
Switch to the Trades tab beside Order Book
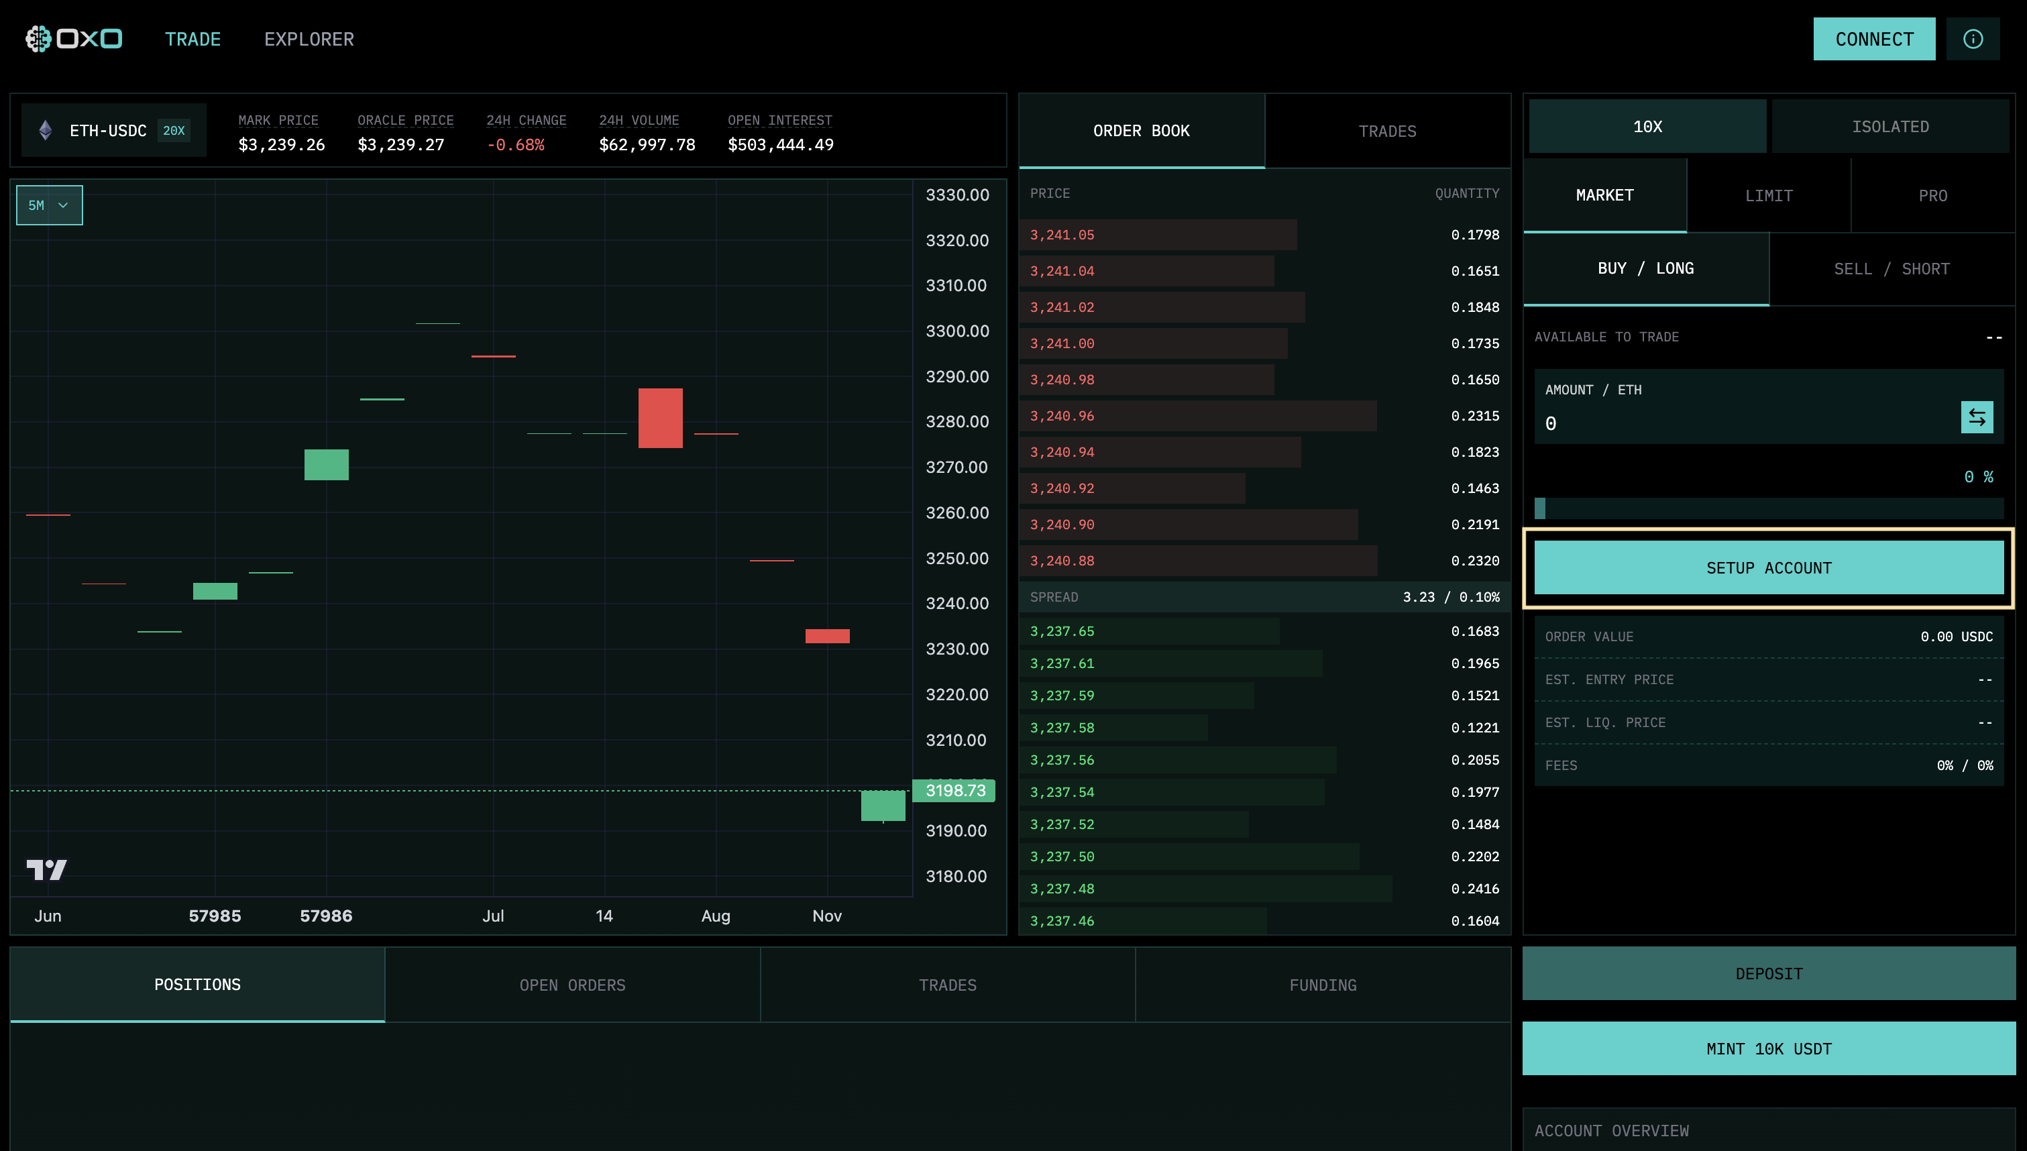coord(1387,131)
